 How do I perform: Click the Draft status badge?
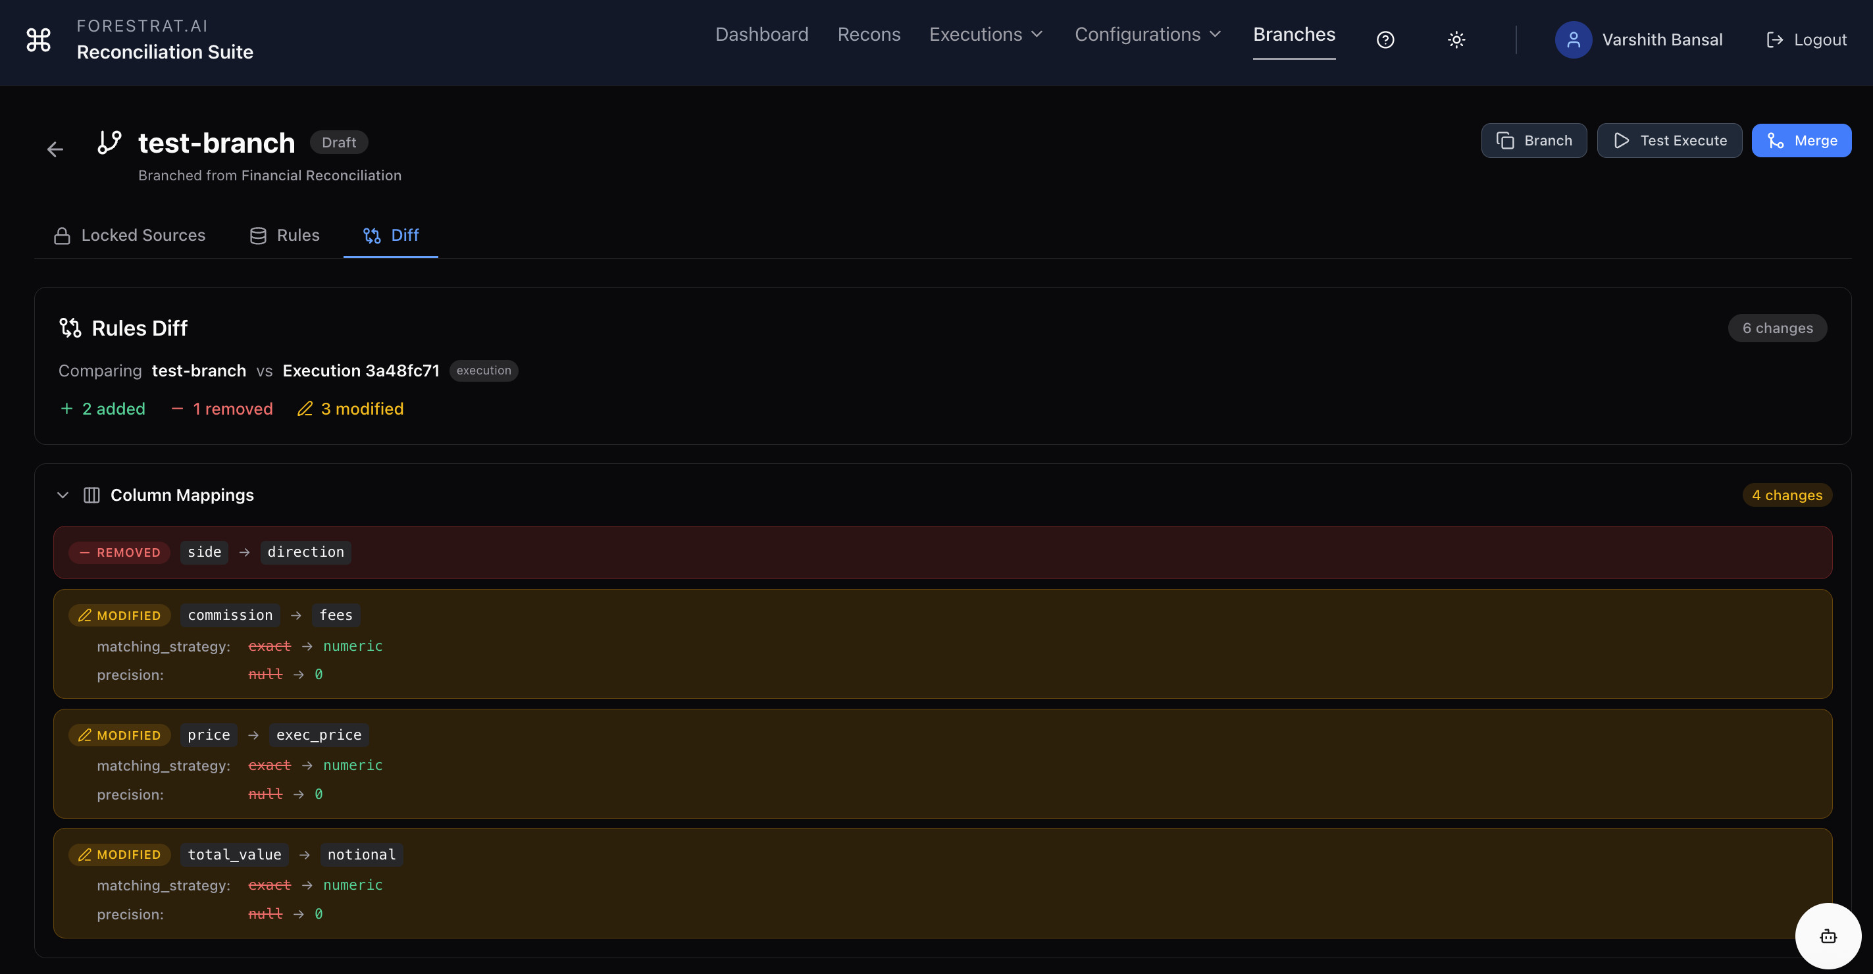(339, 142)
